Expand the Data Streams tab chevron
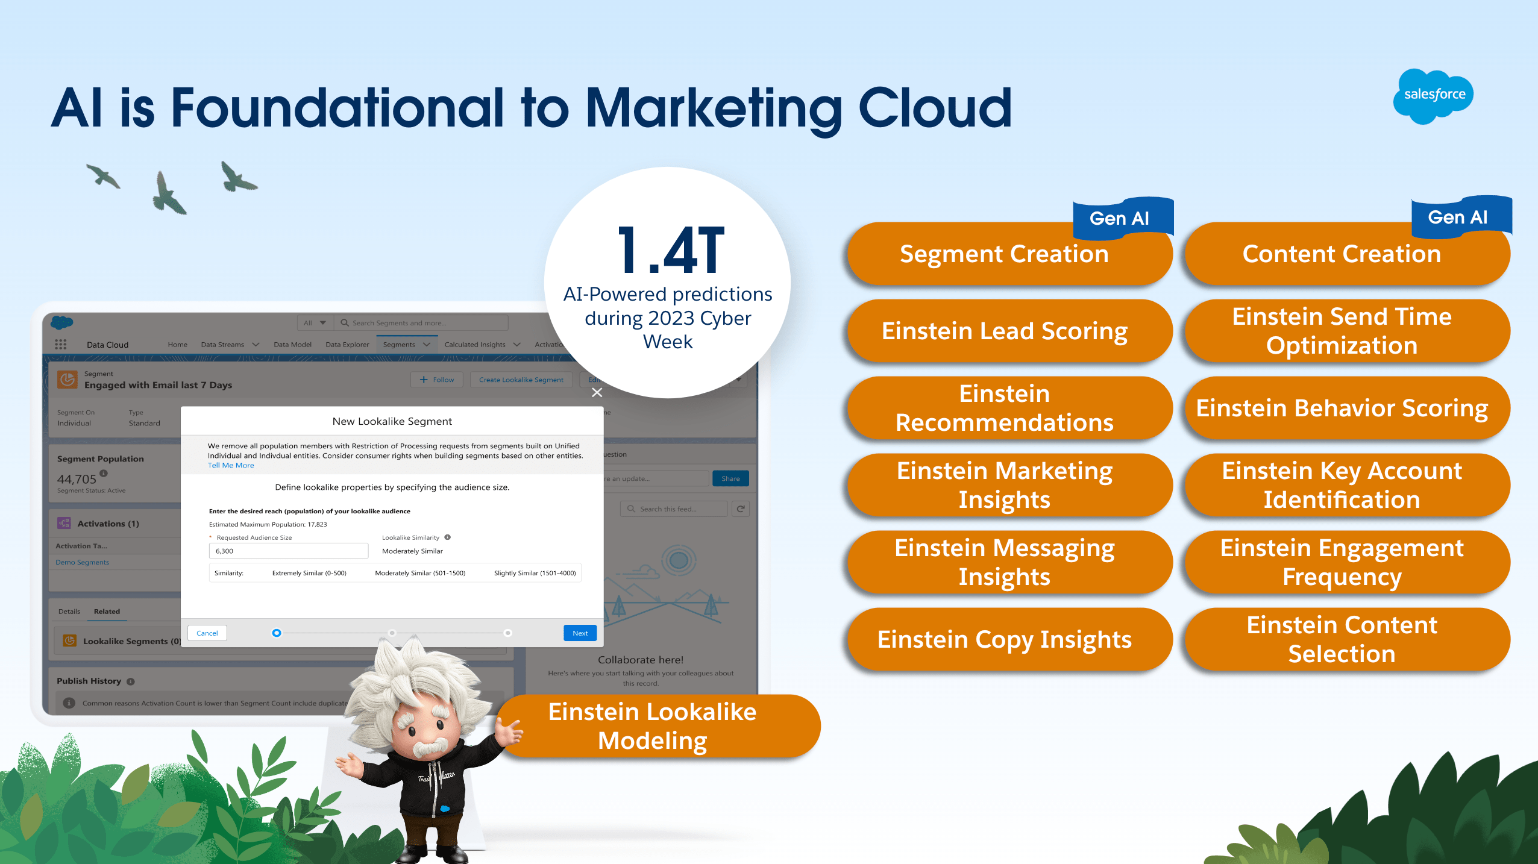1538x864 pixels. point(256,345)
